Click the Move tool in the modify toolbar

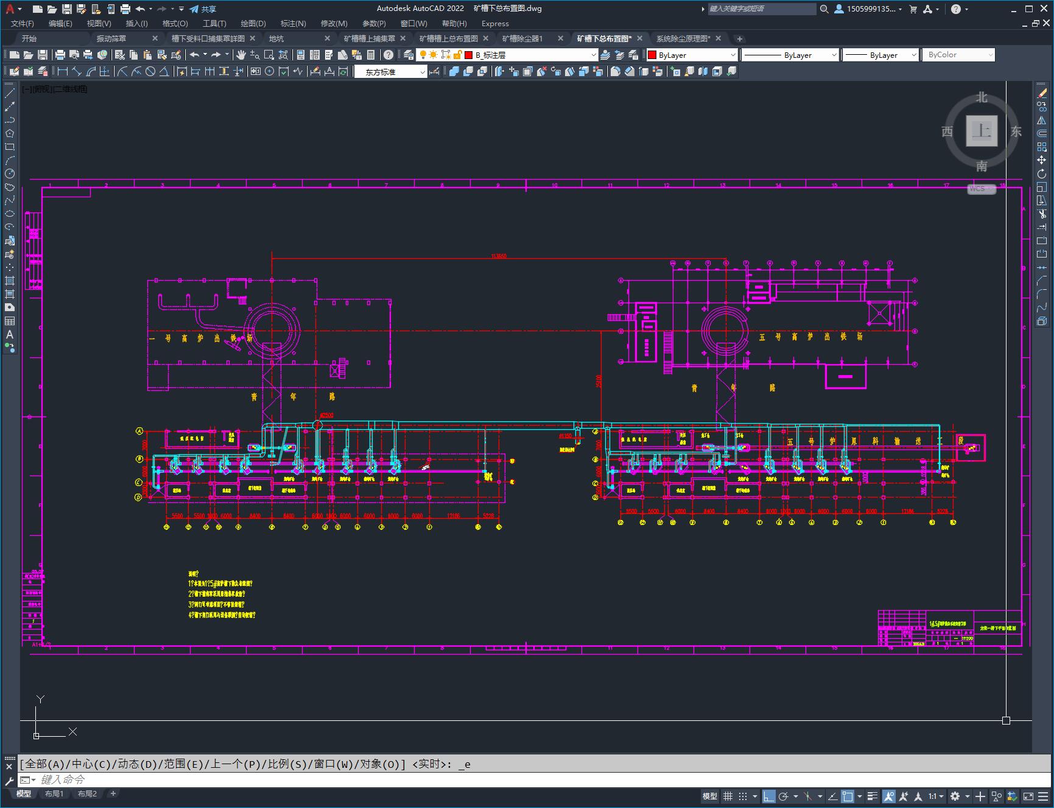[x=1042, y=160]
